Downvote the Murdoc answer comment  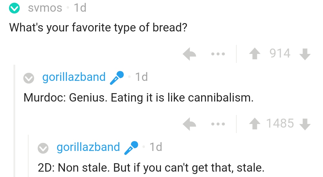click(305, 124)
